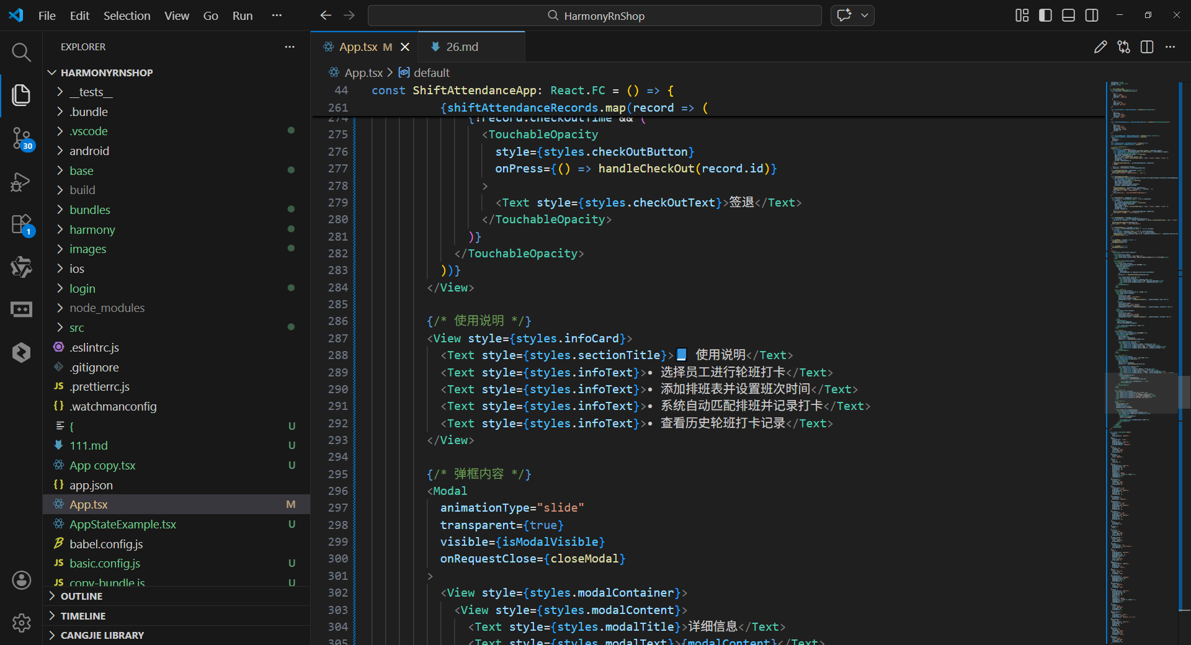Open basic.config.js file
1191x645 pixels.
(176, 563)
